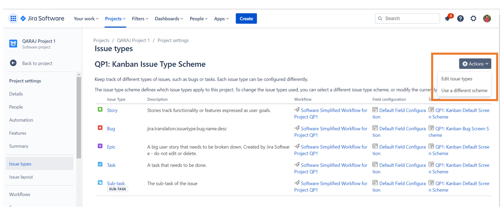Open the help question mark icon
The height and width of the screenshot is (208, 504).
[x=460, y=19]
